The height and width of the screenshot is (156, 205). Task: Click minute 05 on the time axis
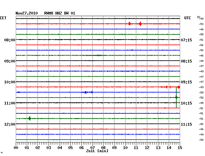coord(70,147)
